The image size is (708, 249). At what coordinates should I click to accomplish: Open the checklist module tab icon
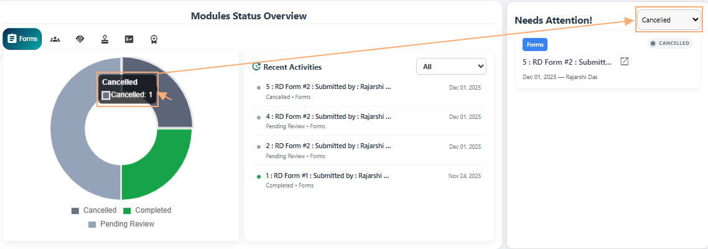tap(129, 39)
